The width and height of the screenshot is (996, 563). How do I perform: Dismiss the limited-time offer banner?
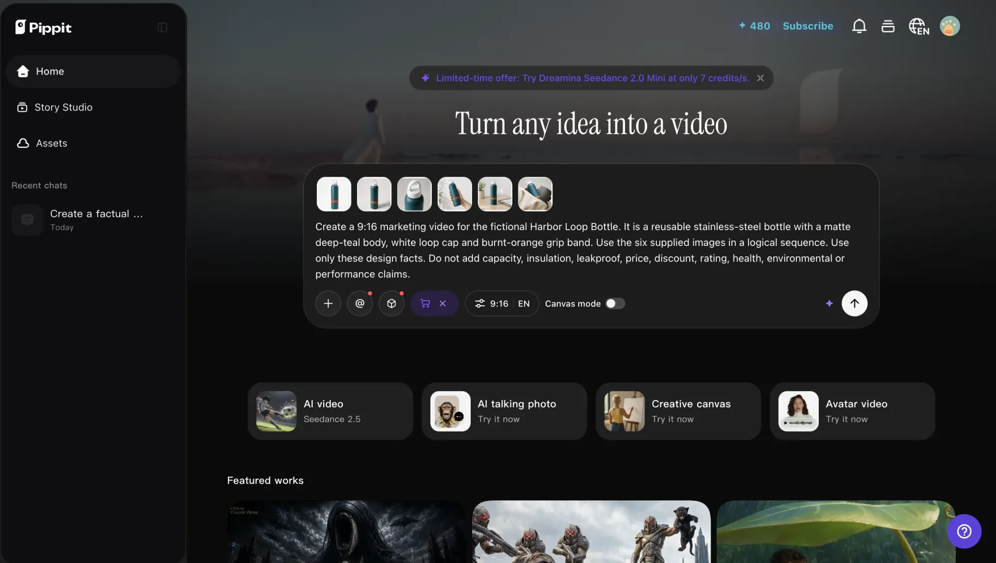click(x=760, y=78)
